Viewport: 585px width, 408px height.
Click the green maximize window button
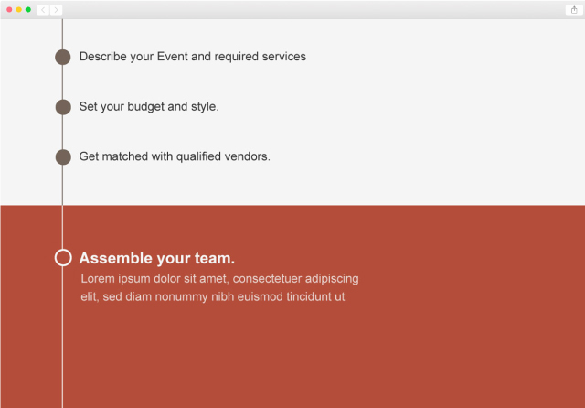28,9
